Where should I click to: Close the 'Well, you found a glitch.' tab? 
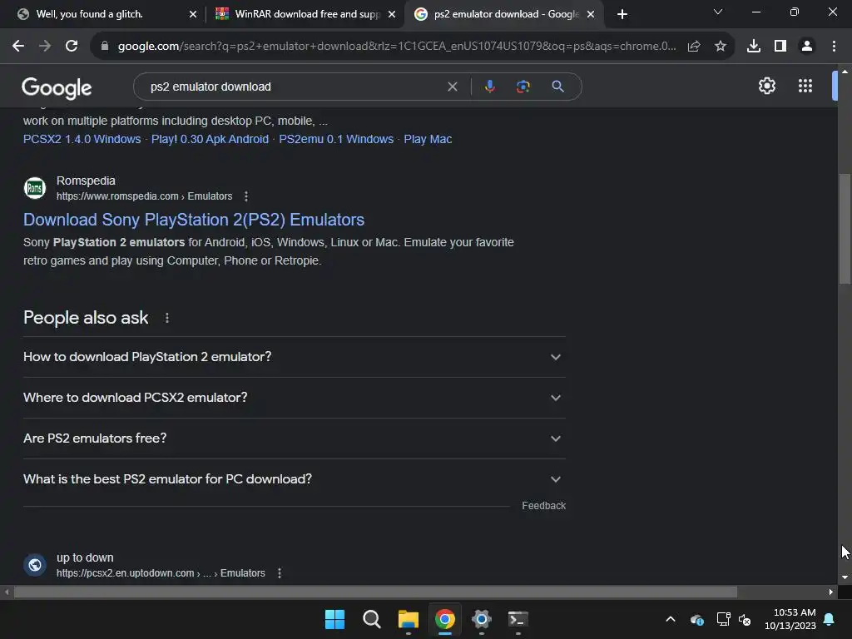[x=193, y=14]
